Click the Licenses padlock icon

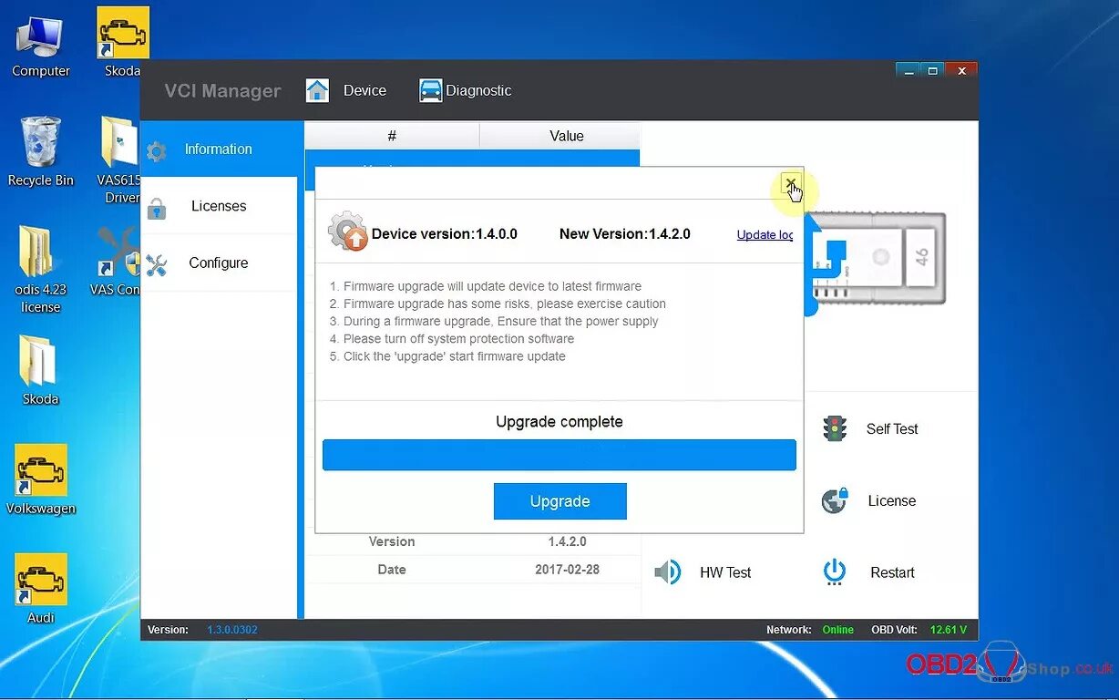coord(157,208)
